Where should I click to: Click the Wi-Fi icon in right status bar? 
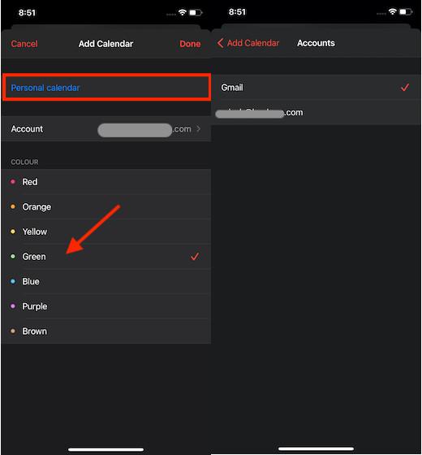click(393, 11)
